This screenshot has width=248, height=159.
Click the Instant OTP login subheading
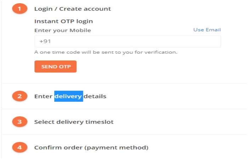[x=63, y=21]
